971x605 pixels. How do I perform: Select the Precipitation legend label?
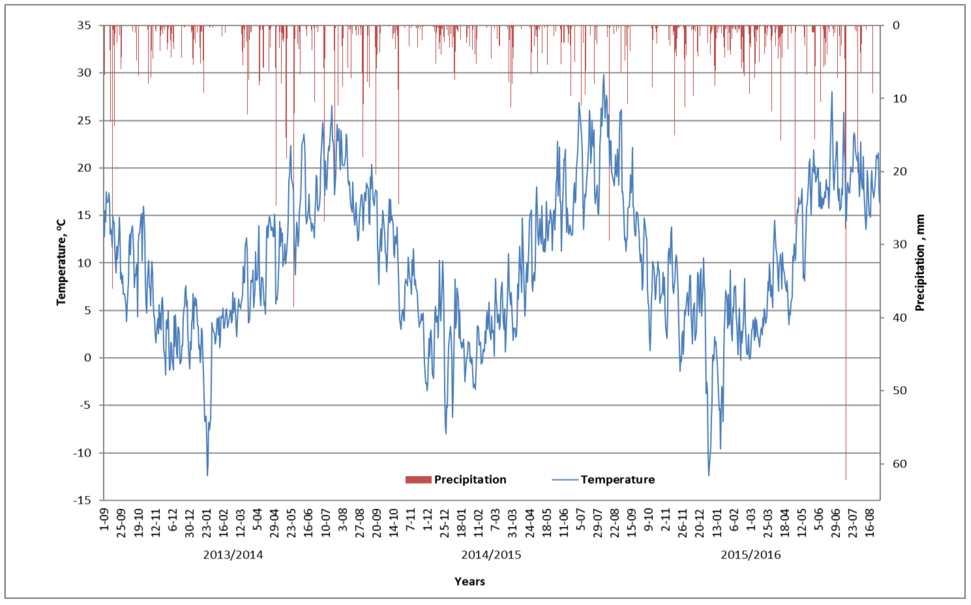pos(470,480)
